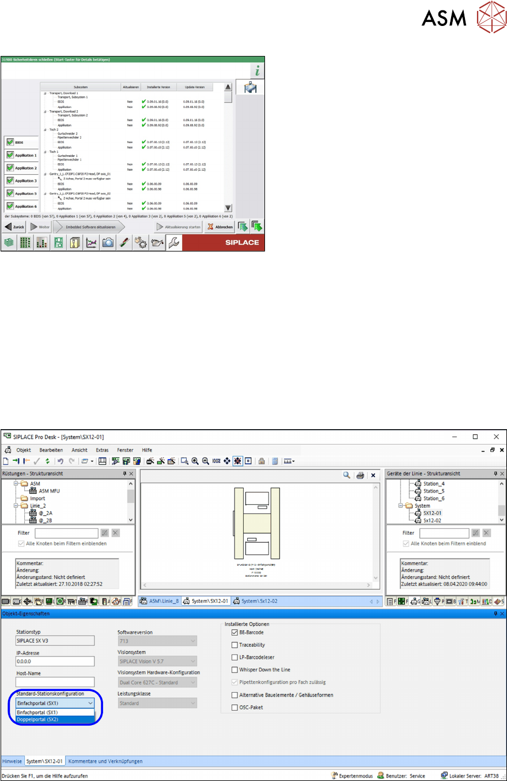Click the bar statistics icon in bottom bar
The height and width of the screenshot is (781, 507).
pos(42,243)
